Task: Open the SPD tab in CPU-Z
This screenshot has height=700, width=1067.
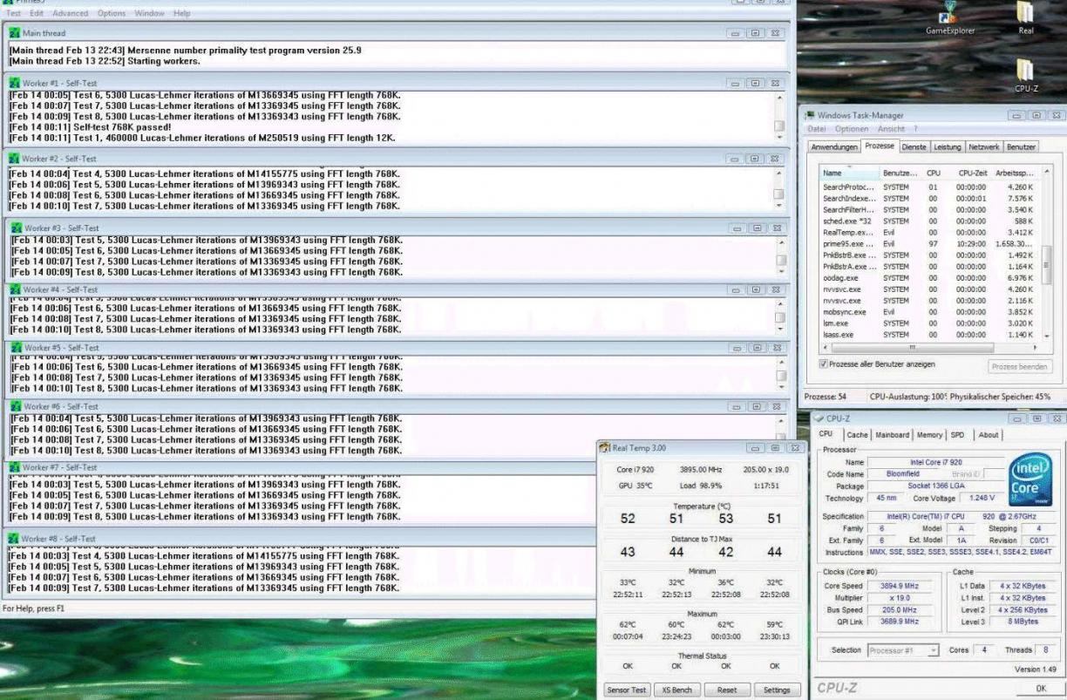Action: click(958, 435)
